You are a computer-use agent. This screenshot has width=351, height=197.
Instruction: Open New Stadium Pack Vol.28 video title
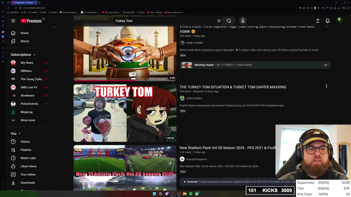pyautogui.click(x=227, y=148)
